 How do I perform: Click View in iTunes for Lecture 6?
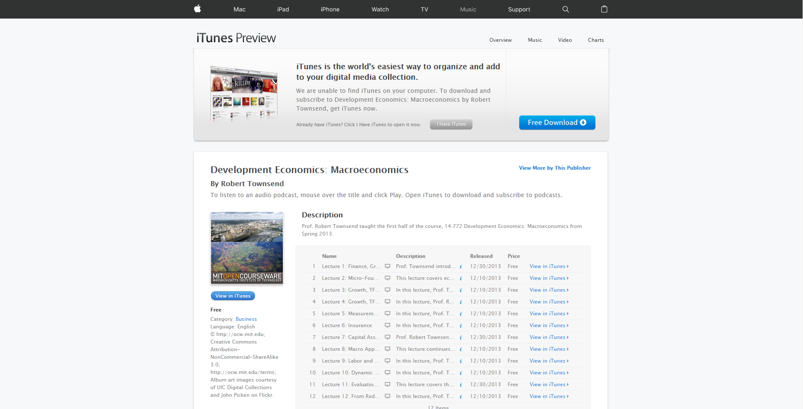coord(549,325)
